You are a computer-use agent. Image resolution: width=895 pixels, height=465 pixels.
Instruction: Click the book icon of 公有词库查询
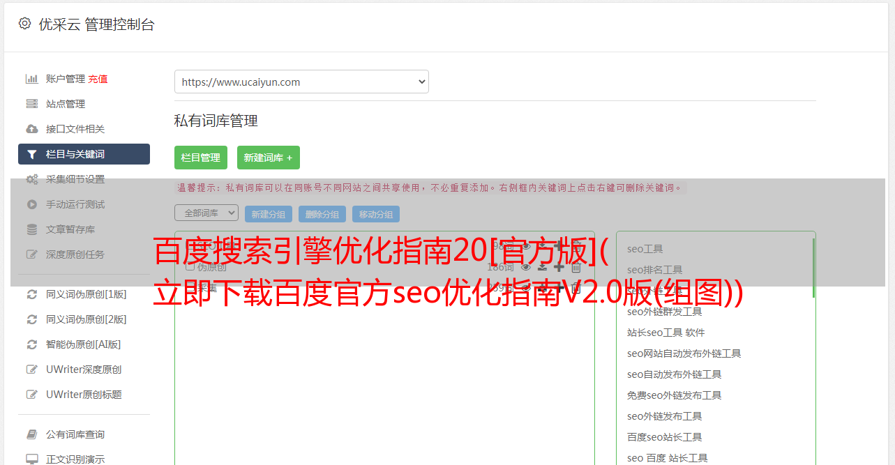coord(32,434)
